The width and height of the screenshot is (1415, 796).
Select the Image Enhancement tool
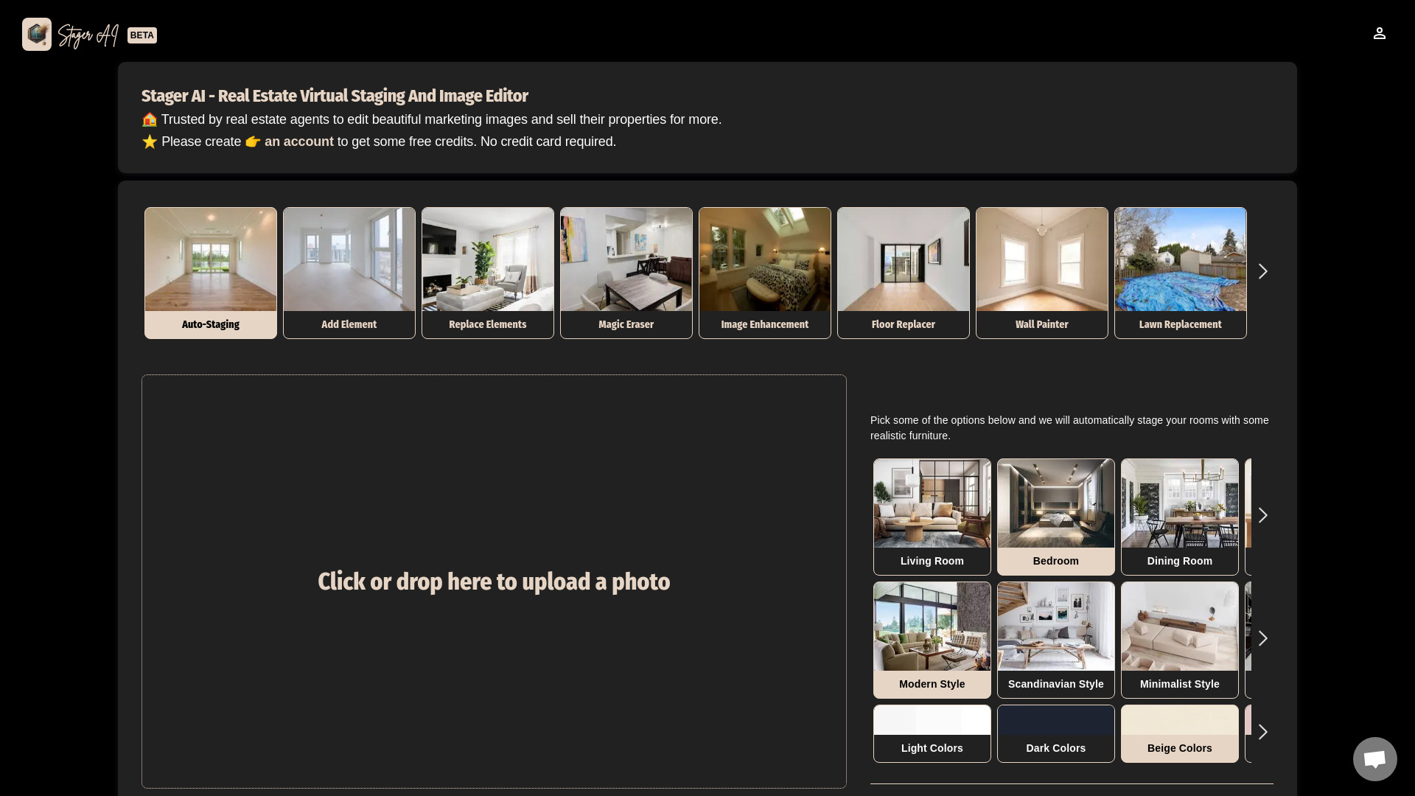[x=765, y=272]
